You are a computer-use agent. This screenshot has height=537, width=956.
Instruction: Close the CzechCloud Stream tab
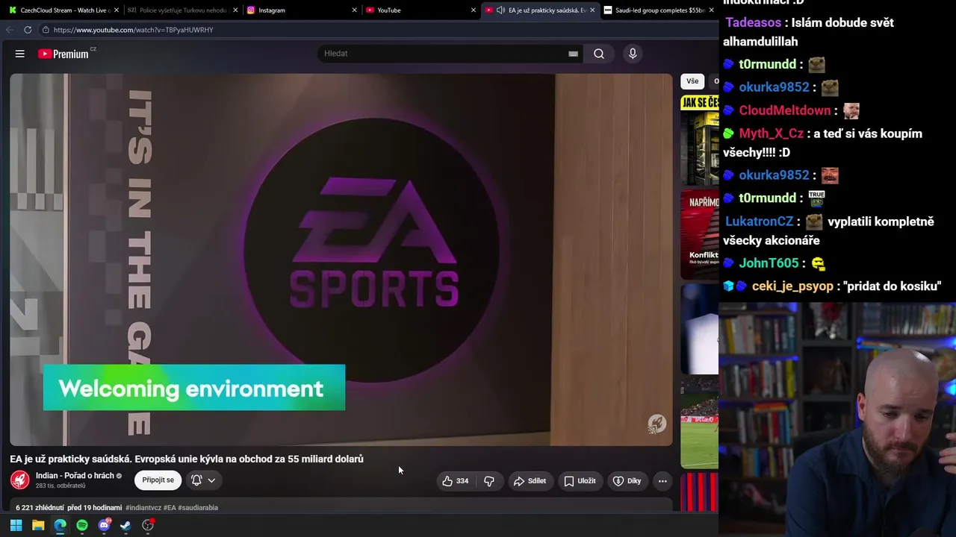click(x=117, y=10)
